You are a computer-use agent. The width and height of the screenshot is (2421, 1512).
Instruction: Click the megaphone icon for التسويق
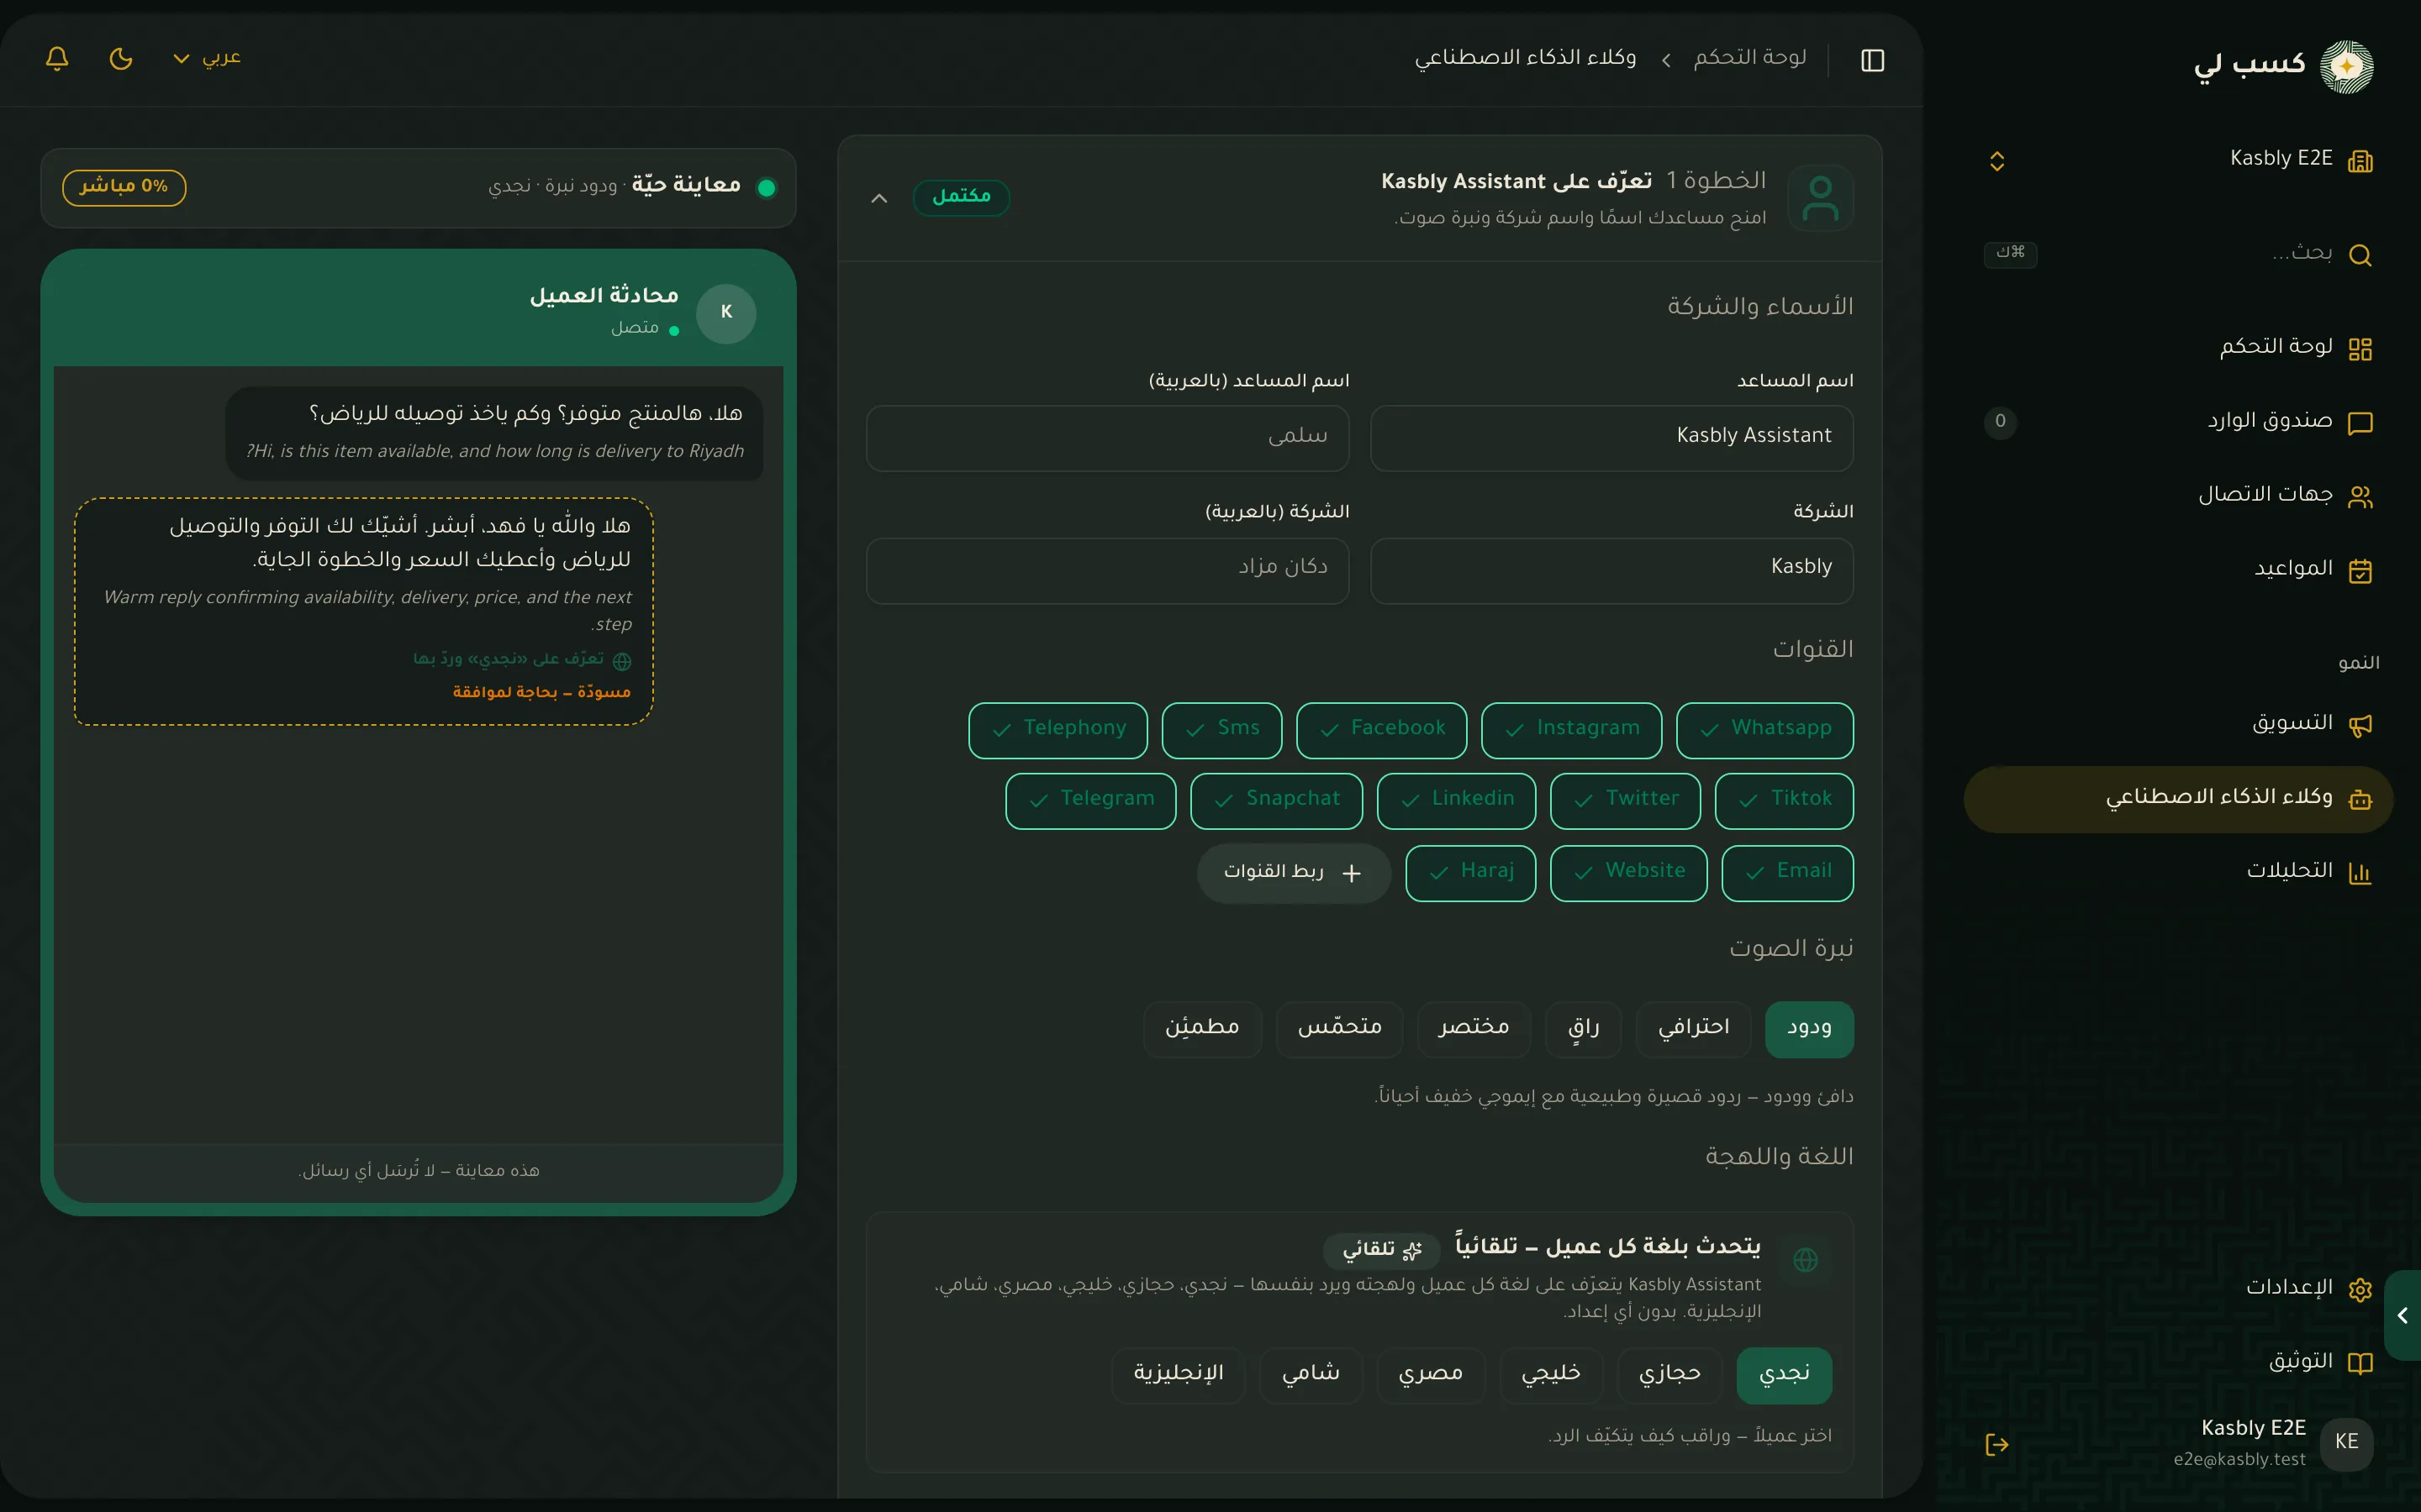click(x=2360, y=726)
